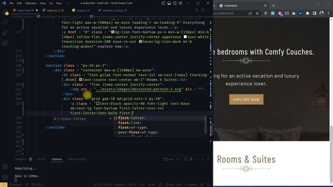Open the Search view in VS Code activity bar
Screen dimensions: 333x187
click(x=5, y=22)
